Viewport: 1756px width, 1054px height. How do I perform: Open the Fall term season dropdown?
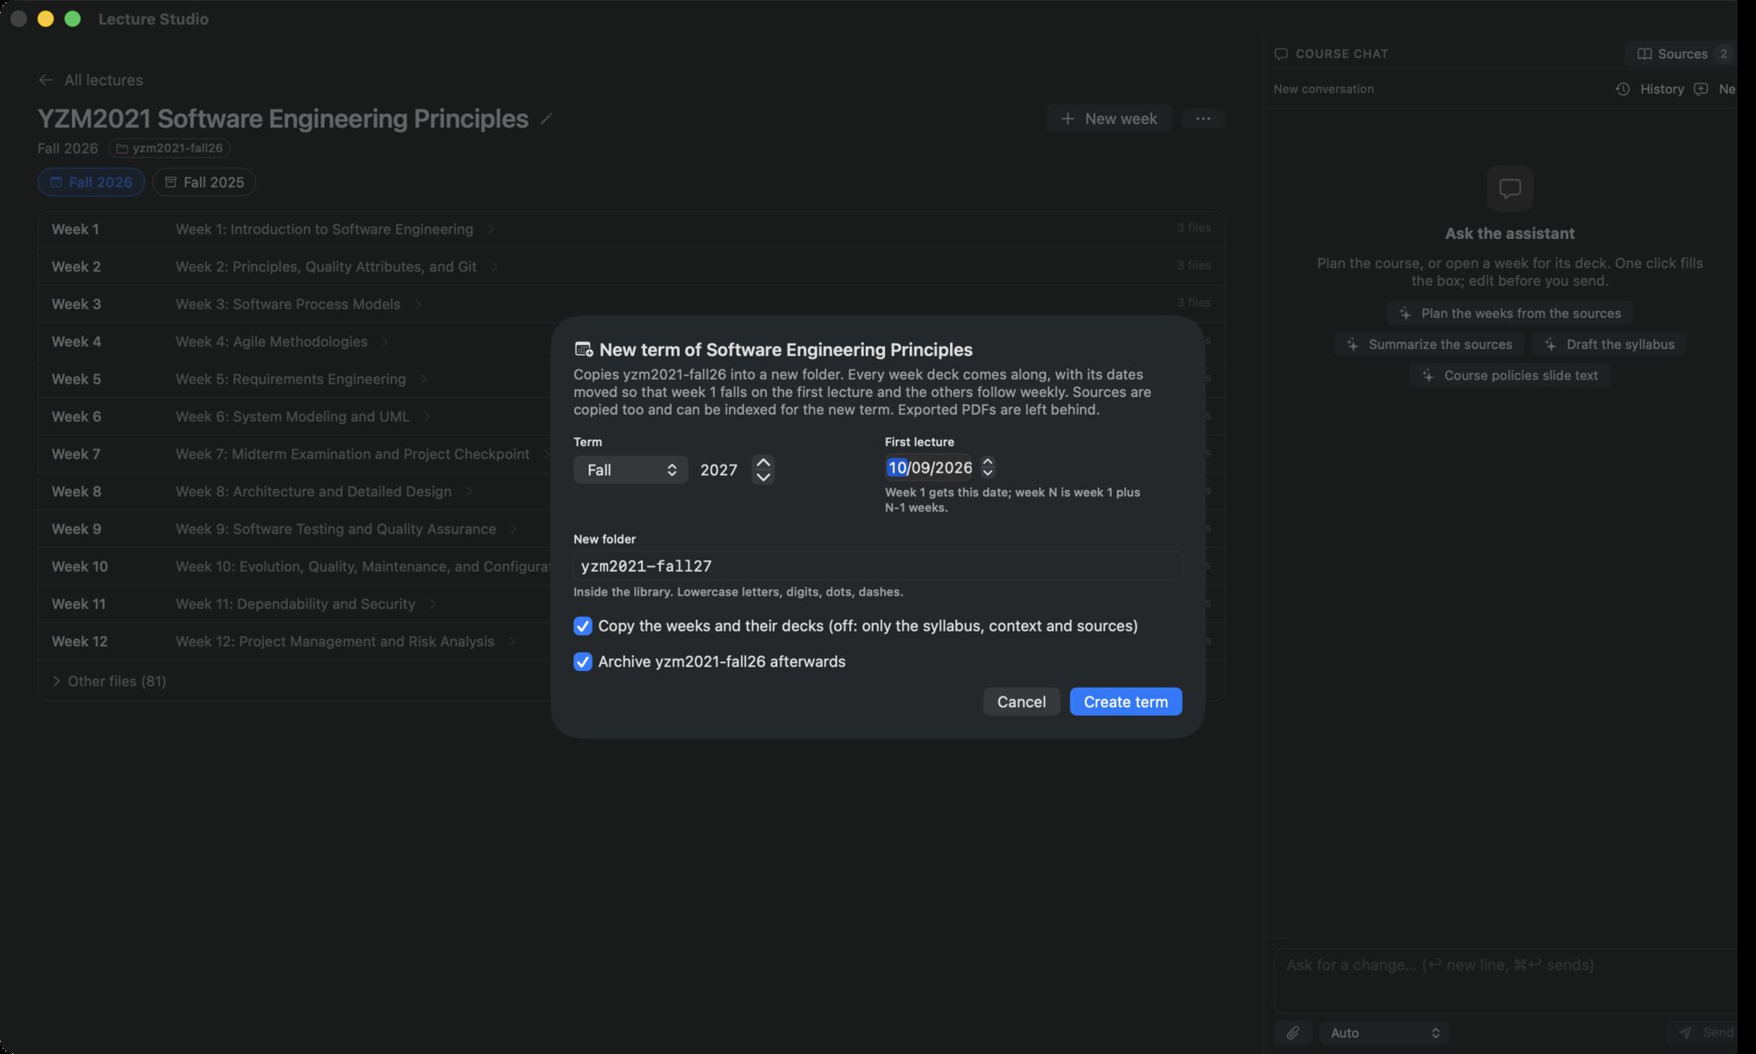[x=630, y=470]
